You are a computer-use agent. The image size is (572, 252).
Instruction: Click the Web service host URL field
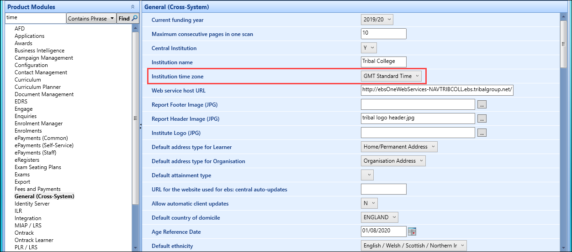click(x=437, y=90)
